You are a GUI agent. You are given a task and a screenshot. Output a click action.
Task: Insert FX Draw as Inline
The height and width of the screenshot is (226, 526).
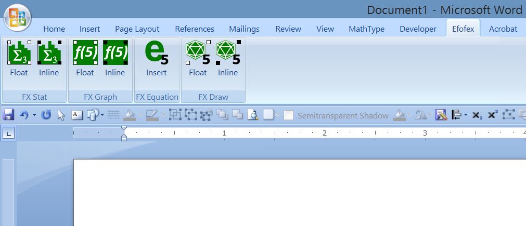tap(228, 59)
